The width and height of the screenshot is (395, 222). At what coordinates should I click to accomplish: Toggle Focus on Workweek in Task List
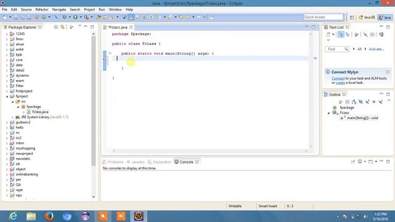[x=356, y=35]
